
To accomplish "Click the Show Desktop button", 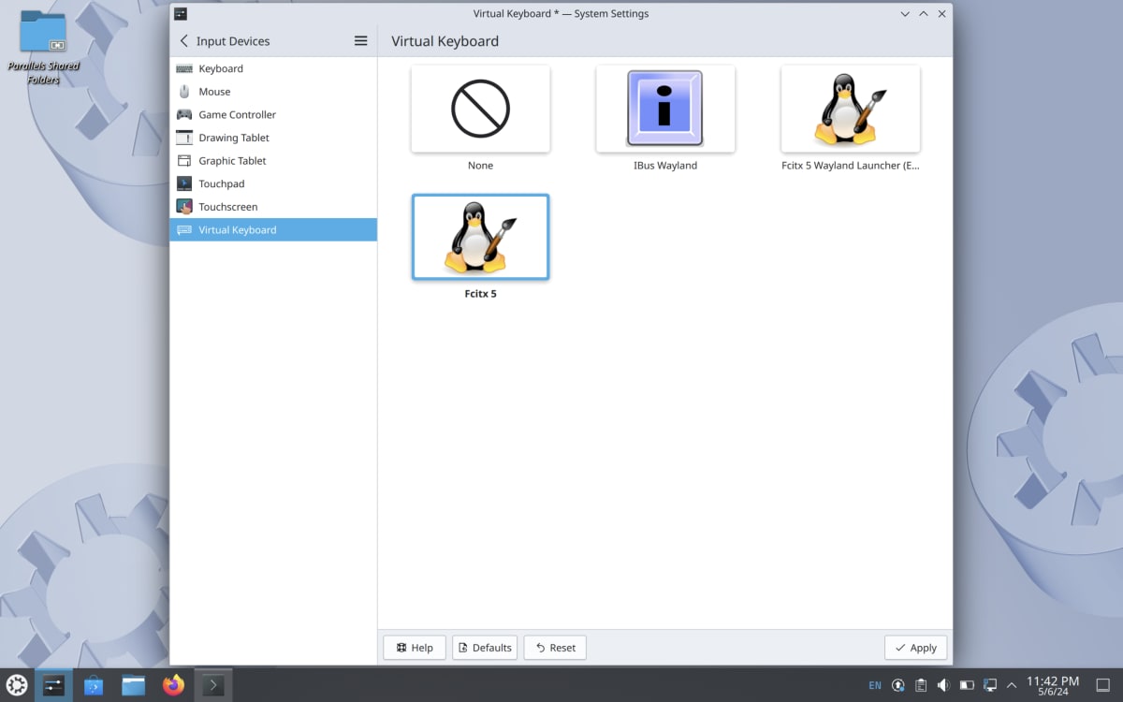I will tap(1102, 685).
